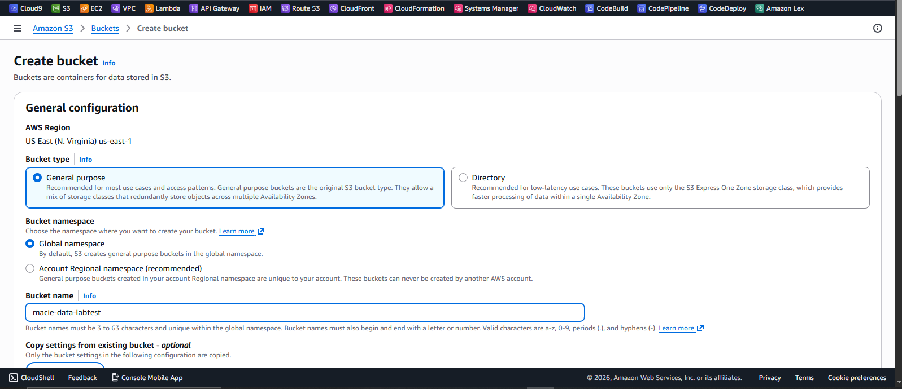
Task: Open the Amazon Lex shortcut icon
Action: [x=760, y=8]
